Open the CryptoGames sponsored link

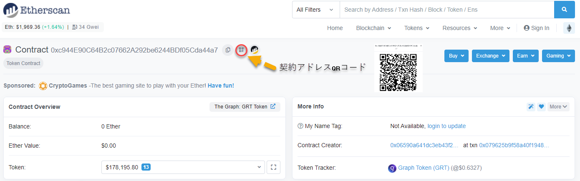tap(68, 85)
